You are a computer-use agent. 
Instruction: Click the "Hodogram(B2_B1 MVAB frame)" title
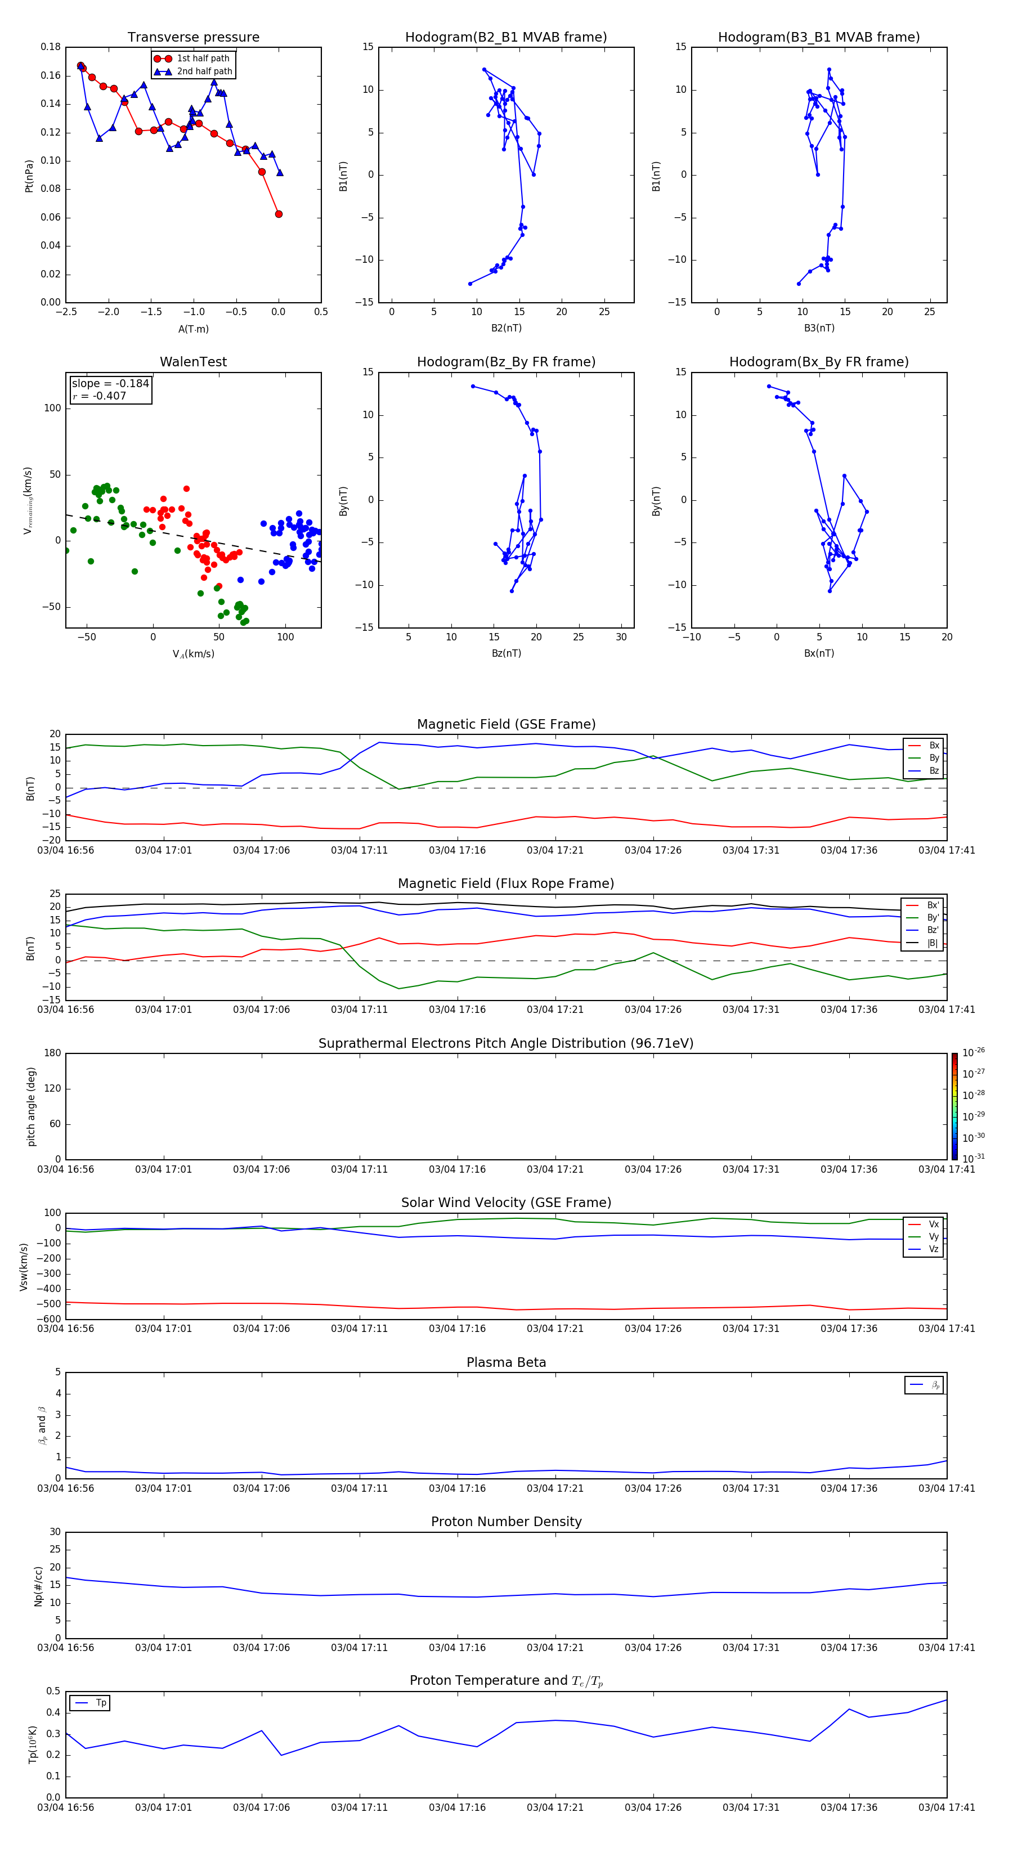[506, 38]
